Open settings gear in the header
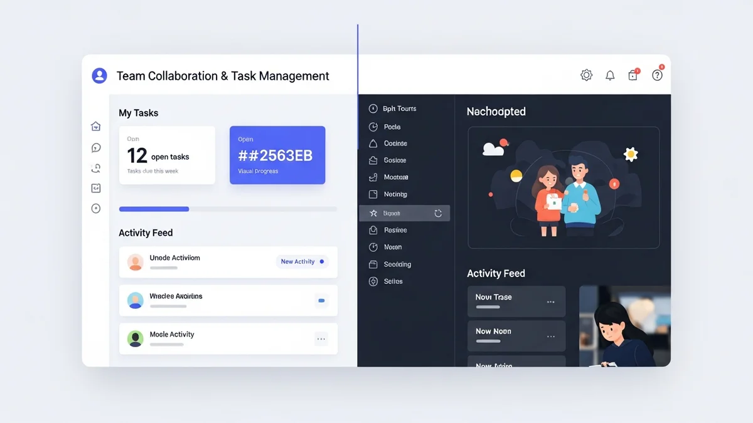Image resolution: width=753 pixels, height=423 pixels. tap(586, 75)
